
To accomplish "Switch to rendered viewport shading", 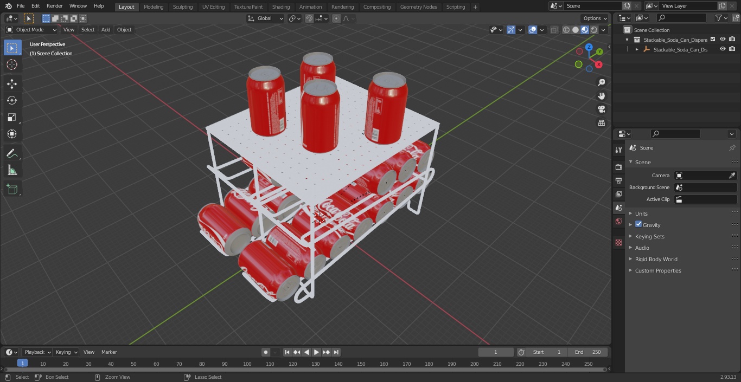I will tap(594, 30).
